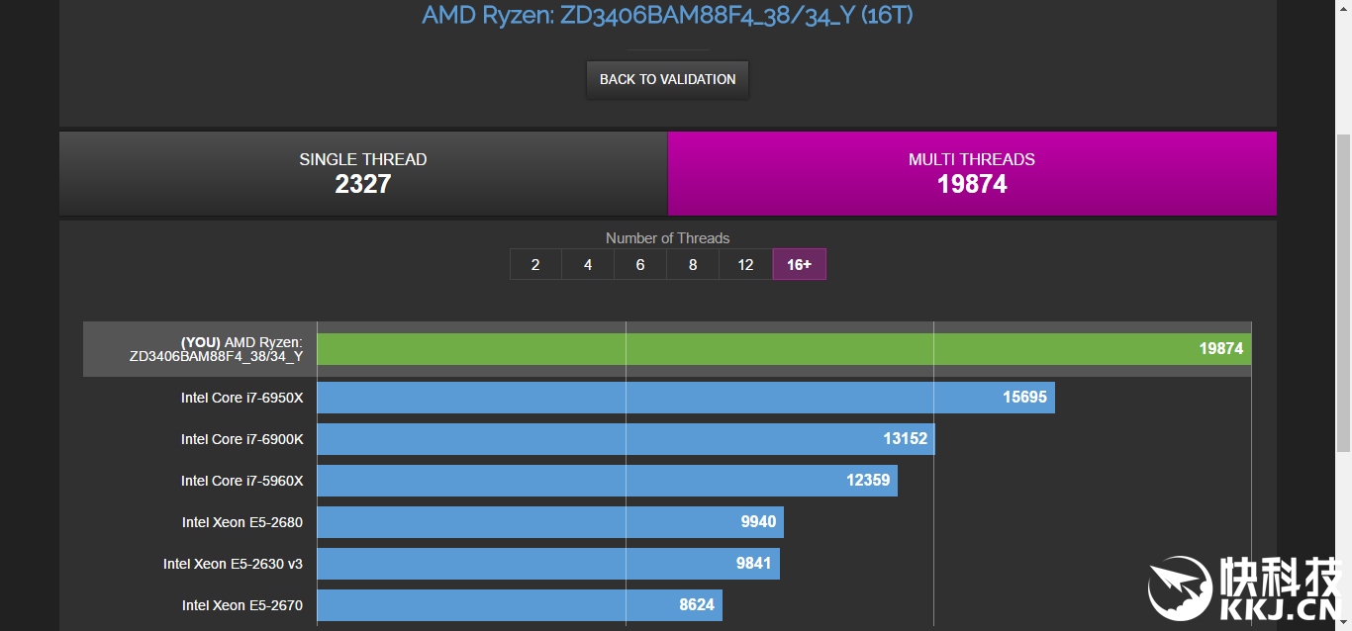
Task: Click the Intel Core i7-6900K bar
Action: (x=626, y=439)
